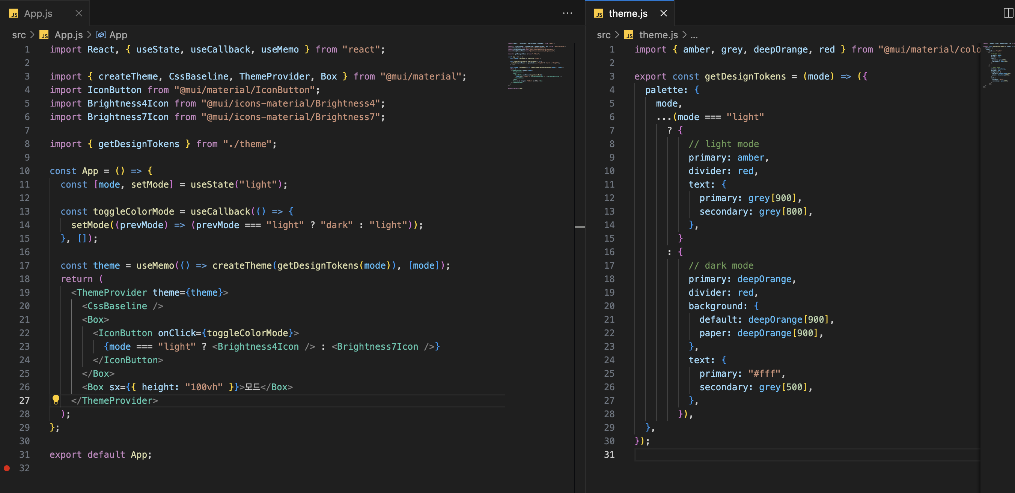
Task: Click the App symbol icon in breadcrumb
Action: [101, 35]
